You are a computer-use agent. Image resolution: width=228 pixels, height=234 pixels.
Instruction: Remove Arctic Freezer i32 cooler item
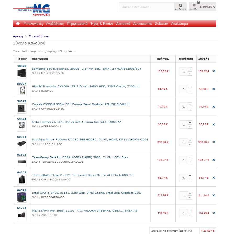214,124
